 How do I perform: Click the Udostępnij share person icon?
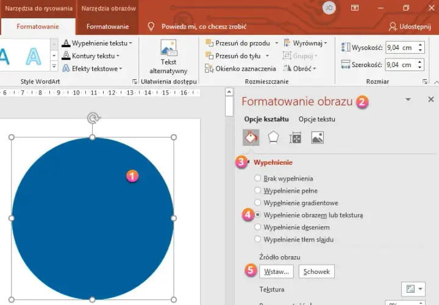click(x=393, y=27)
